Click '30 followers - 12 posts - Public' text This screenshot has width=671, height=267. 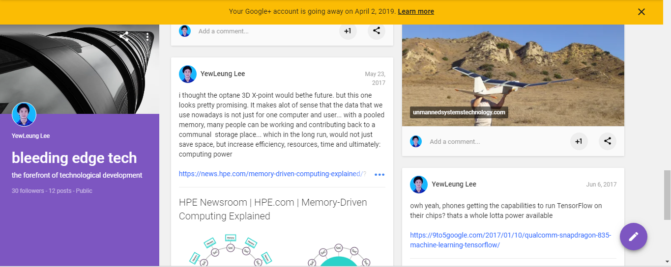coord(52,191)
